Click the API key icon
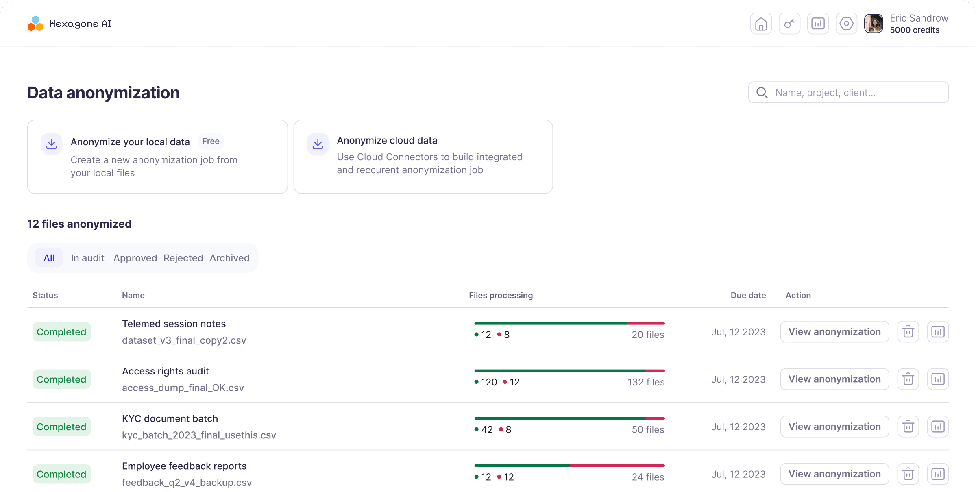 pyautogui.click(x=789, y=24)
